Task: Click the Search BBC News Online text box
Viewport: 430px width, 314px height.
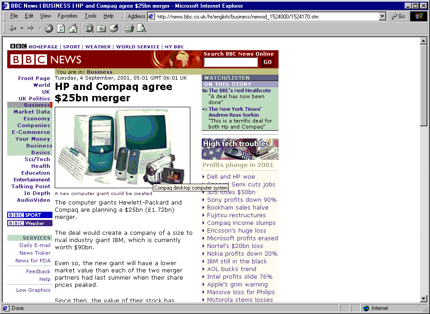Action: (x=230, y=62)
